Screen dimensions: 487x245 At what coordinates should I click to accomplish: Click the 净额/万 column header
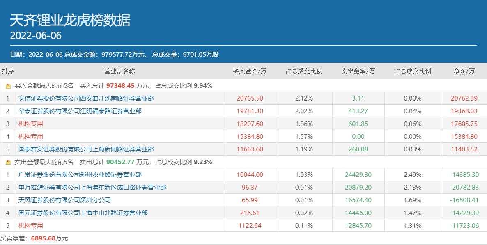coord(464,71)
